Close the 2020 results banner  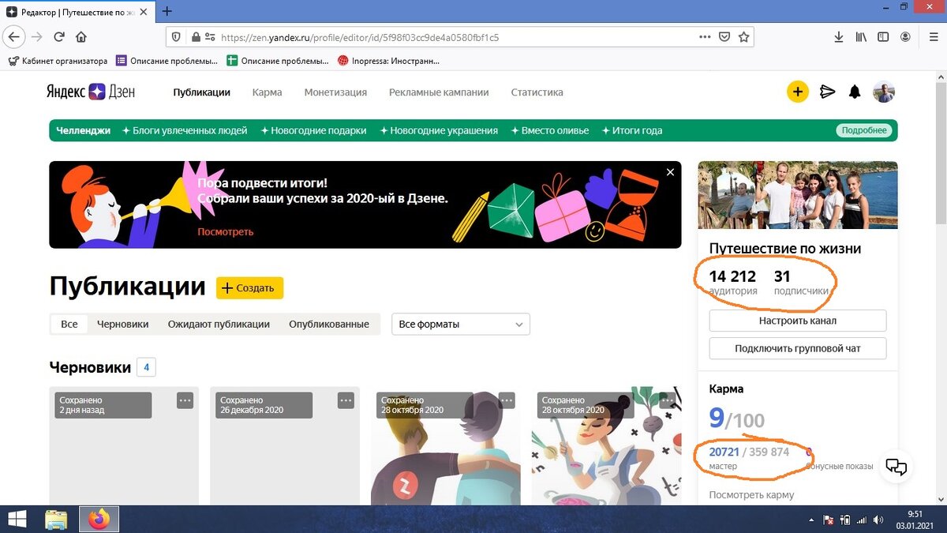[670, 171]
